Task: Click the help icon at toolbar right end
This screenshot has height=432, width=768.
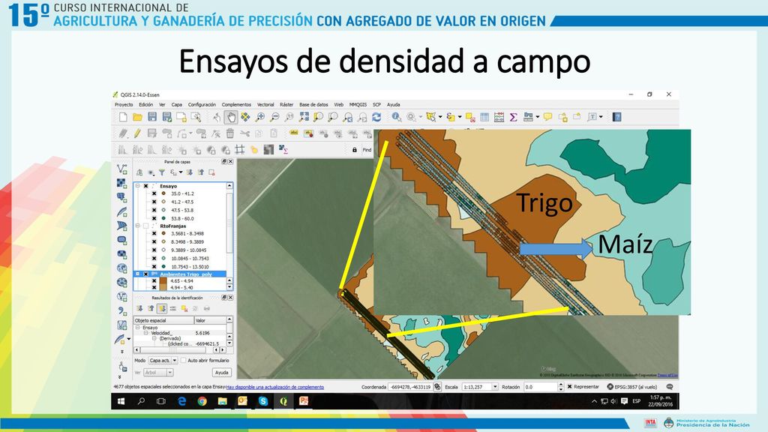Action: [616, 117]
